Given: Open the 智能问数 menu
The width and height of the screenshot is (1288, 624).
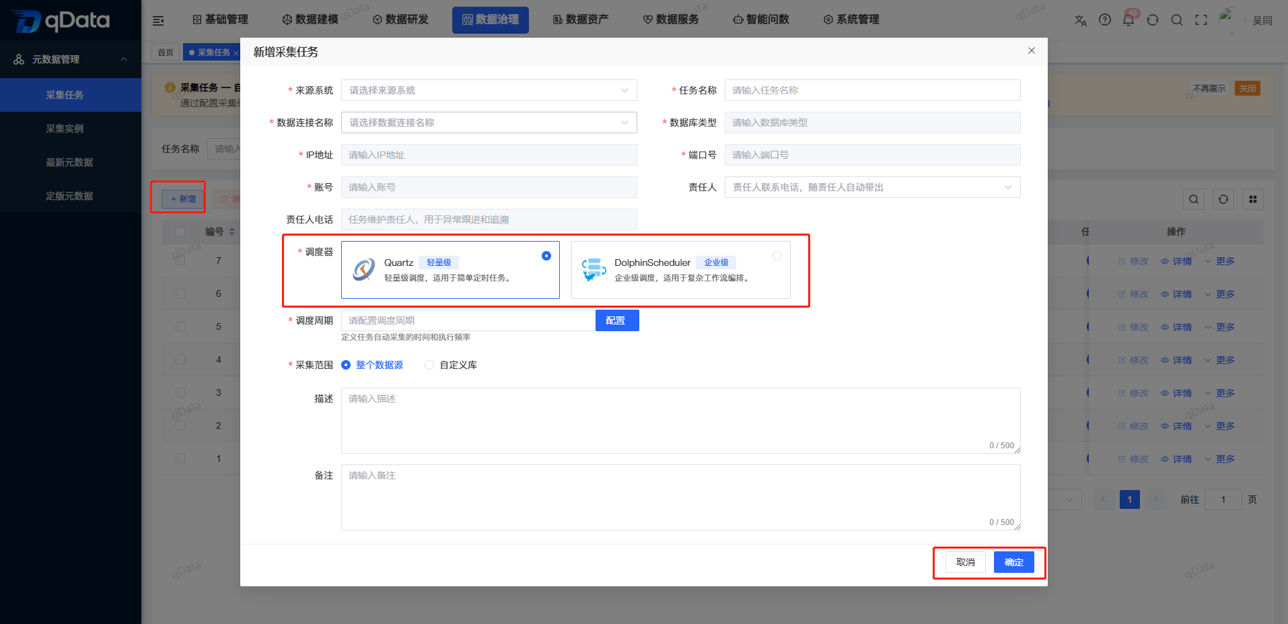Looking at the screenshot, I should tap(761, 20).
